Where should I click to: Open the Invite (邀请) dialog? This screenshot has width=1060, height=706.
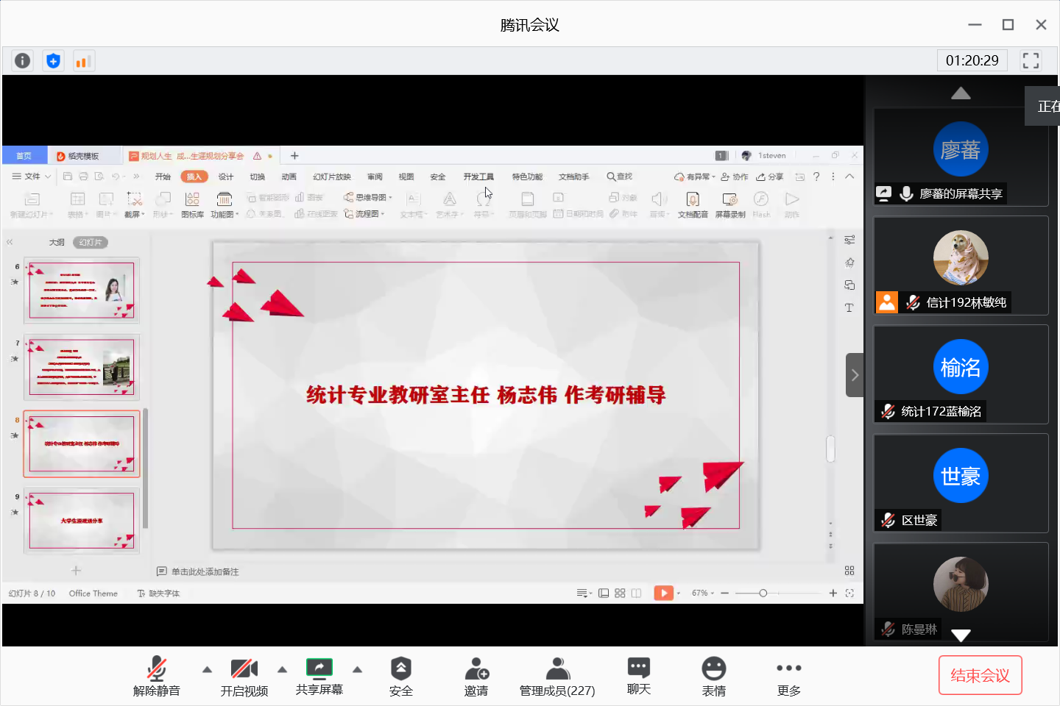pyautogui.click(x=476, y=676)
